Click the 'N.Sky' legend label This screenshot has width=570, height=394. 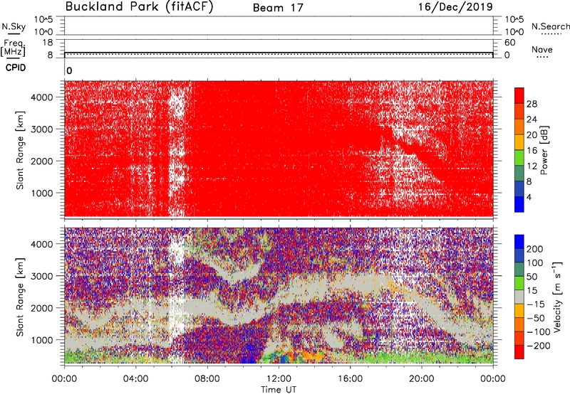click(x=14, y=27)
